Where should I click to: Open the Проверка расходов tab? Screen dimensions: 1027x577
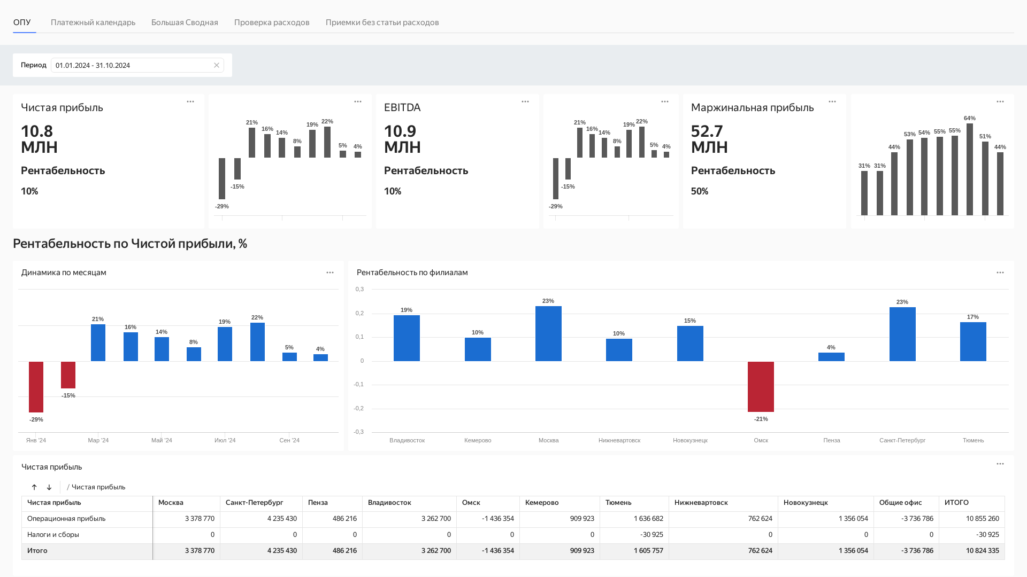pyautogui.click(x=272, y=22)
